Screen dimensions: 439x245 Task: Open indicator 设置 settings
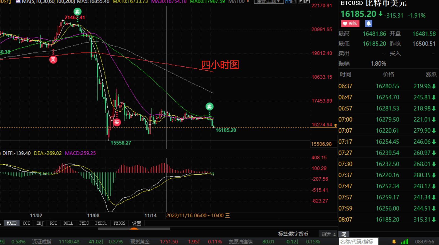[137, 223]
